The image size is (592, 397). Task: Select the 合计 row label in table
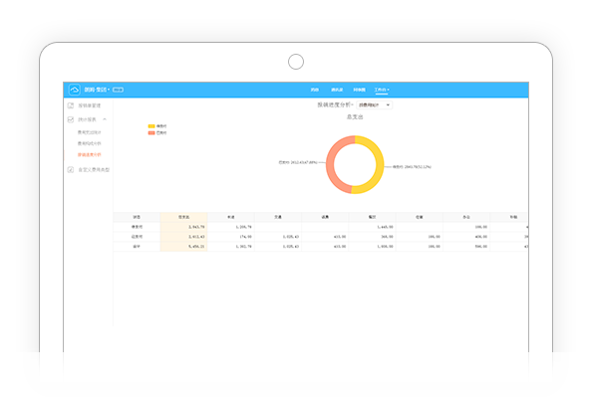[137, 247]
